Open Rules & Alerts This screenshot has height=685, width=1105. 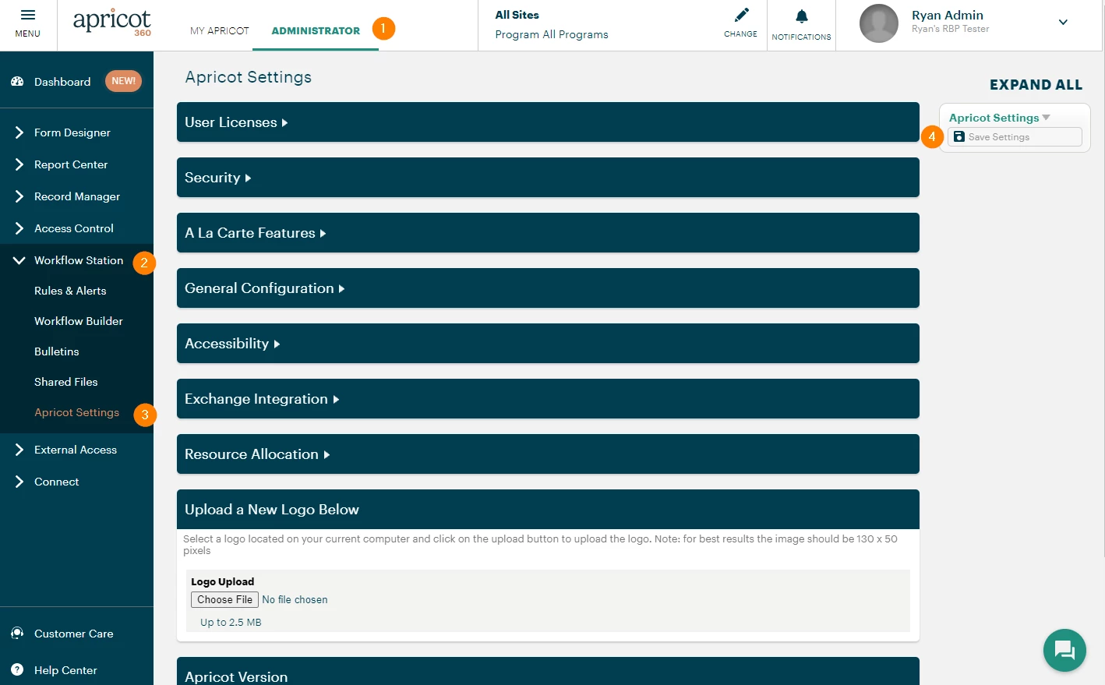pos(70,291)
